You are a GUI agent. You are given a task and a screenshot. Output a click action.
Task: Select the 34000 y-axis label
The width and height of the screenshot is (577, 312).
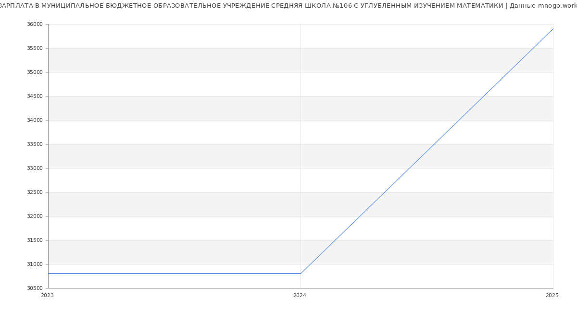(x=35, y=120)
